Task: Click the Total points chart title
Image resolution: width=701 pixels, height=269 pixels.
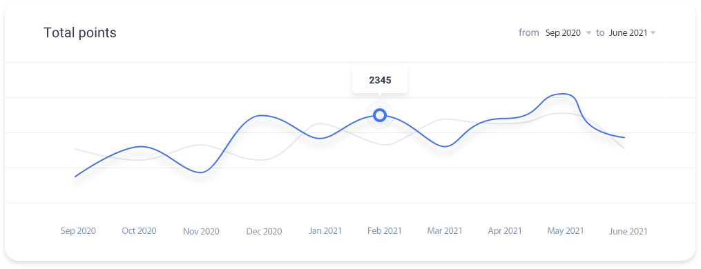Action: pos(80,32)
